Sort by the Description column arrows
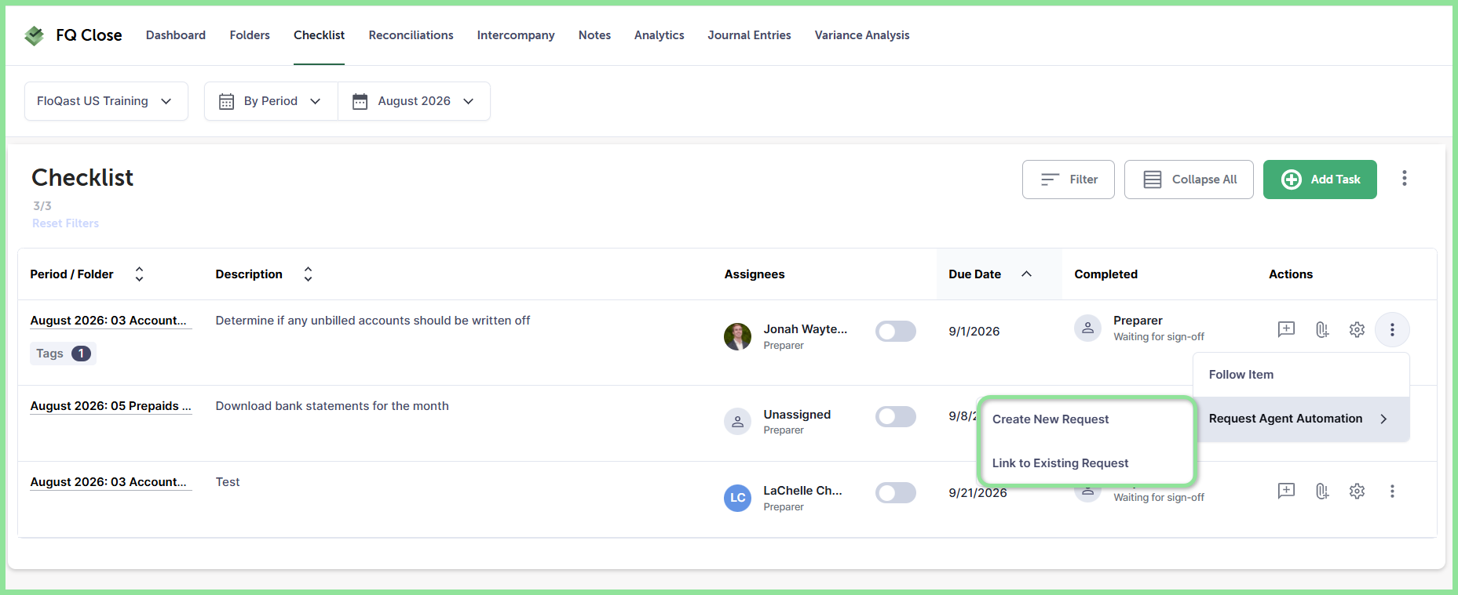This screenshot has height=595, width=1458. click(308, 274)
